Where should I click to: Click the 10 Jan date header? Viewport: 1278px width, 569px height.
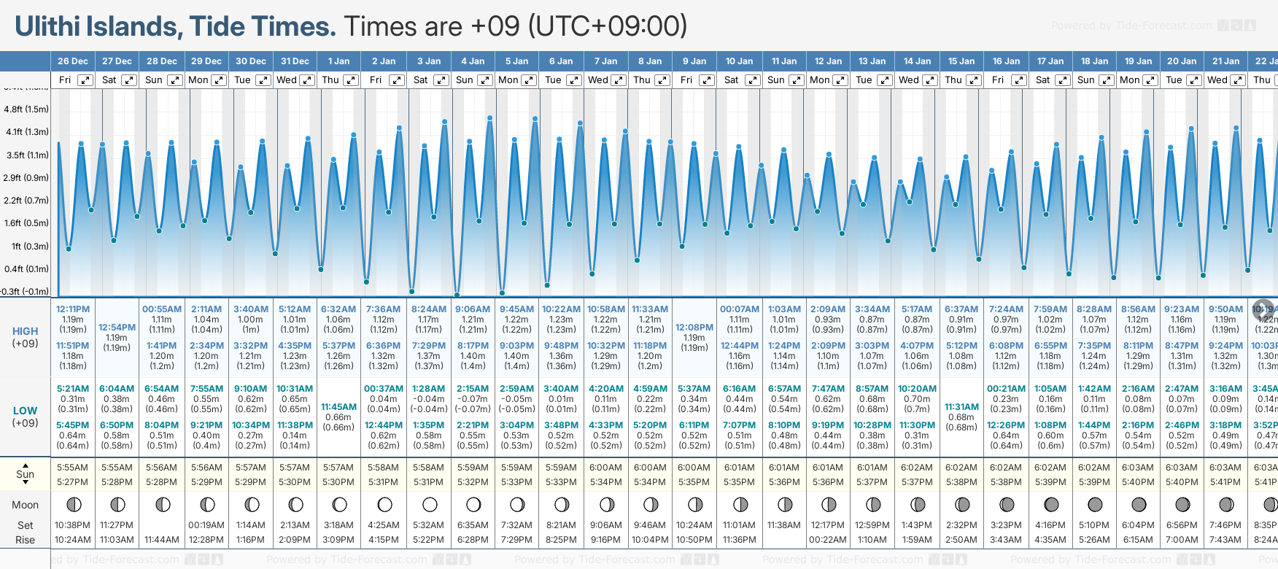pos(739,61)
